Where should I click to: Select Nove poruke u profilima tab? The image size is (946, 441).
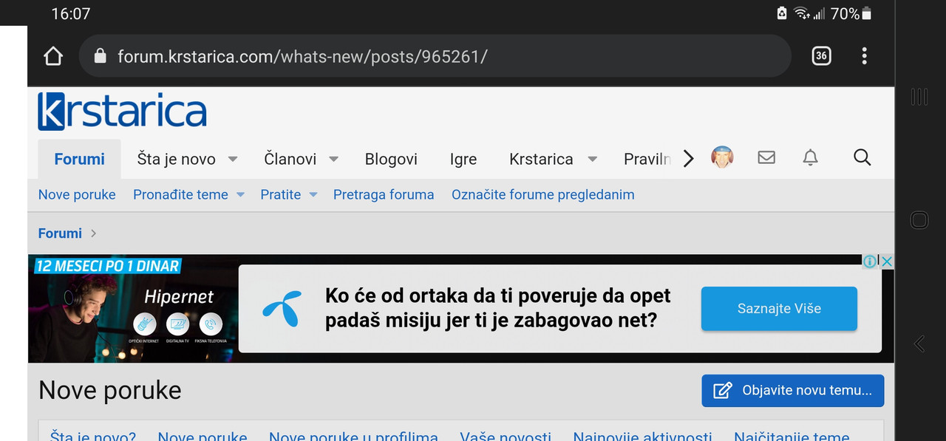(353, 435)
